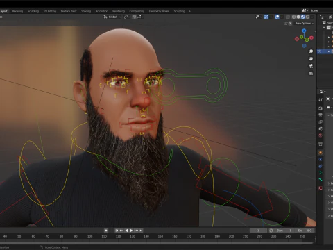This screenshot has width=333, height=250.
Task: Open the Sculpting workspace tab
Action: (33, 11)
